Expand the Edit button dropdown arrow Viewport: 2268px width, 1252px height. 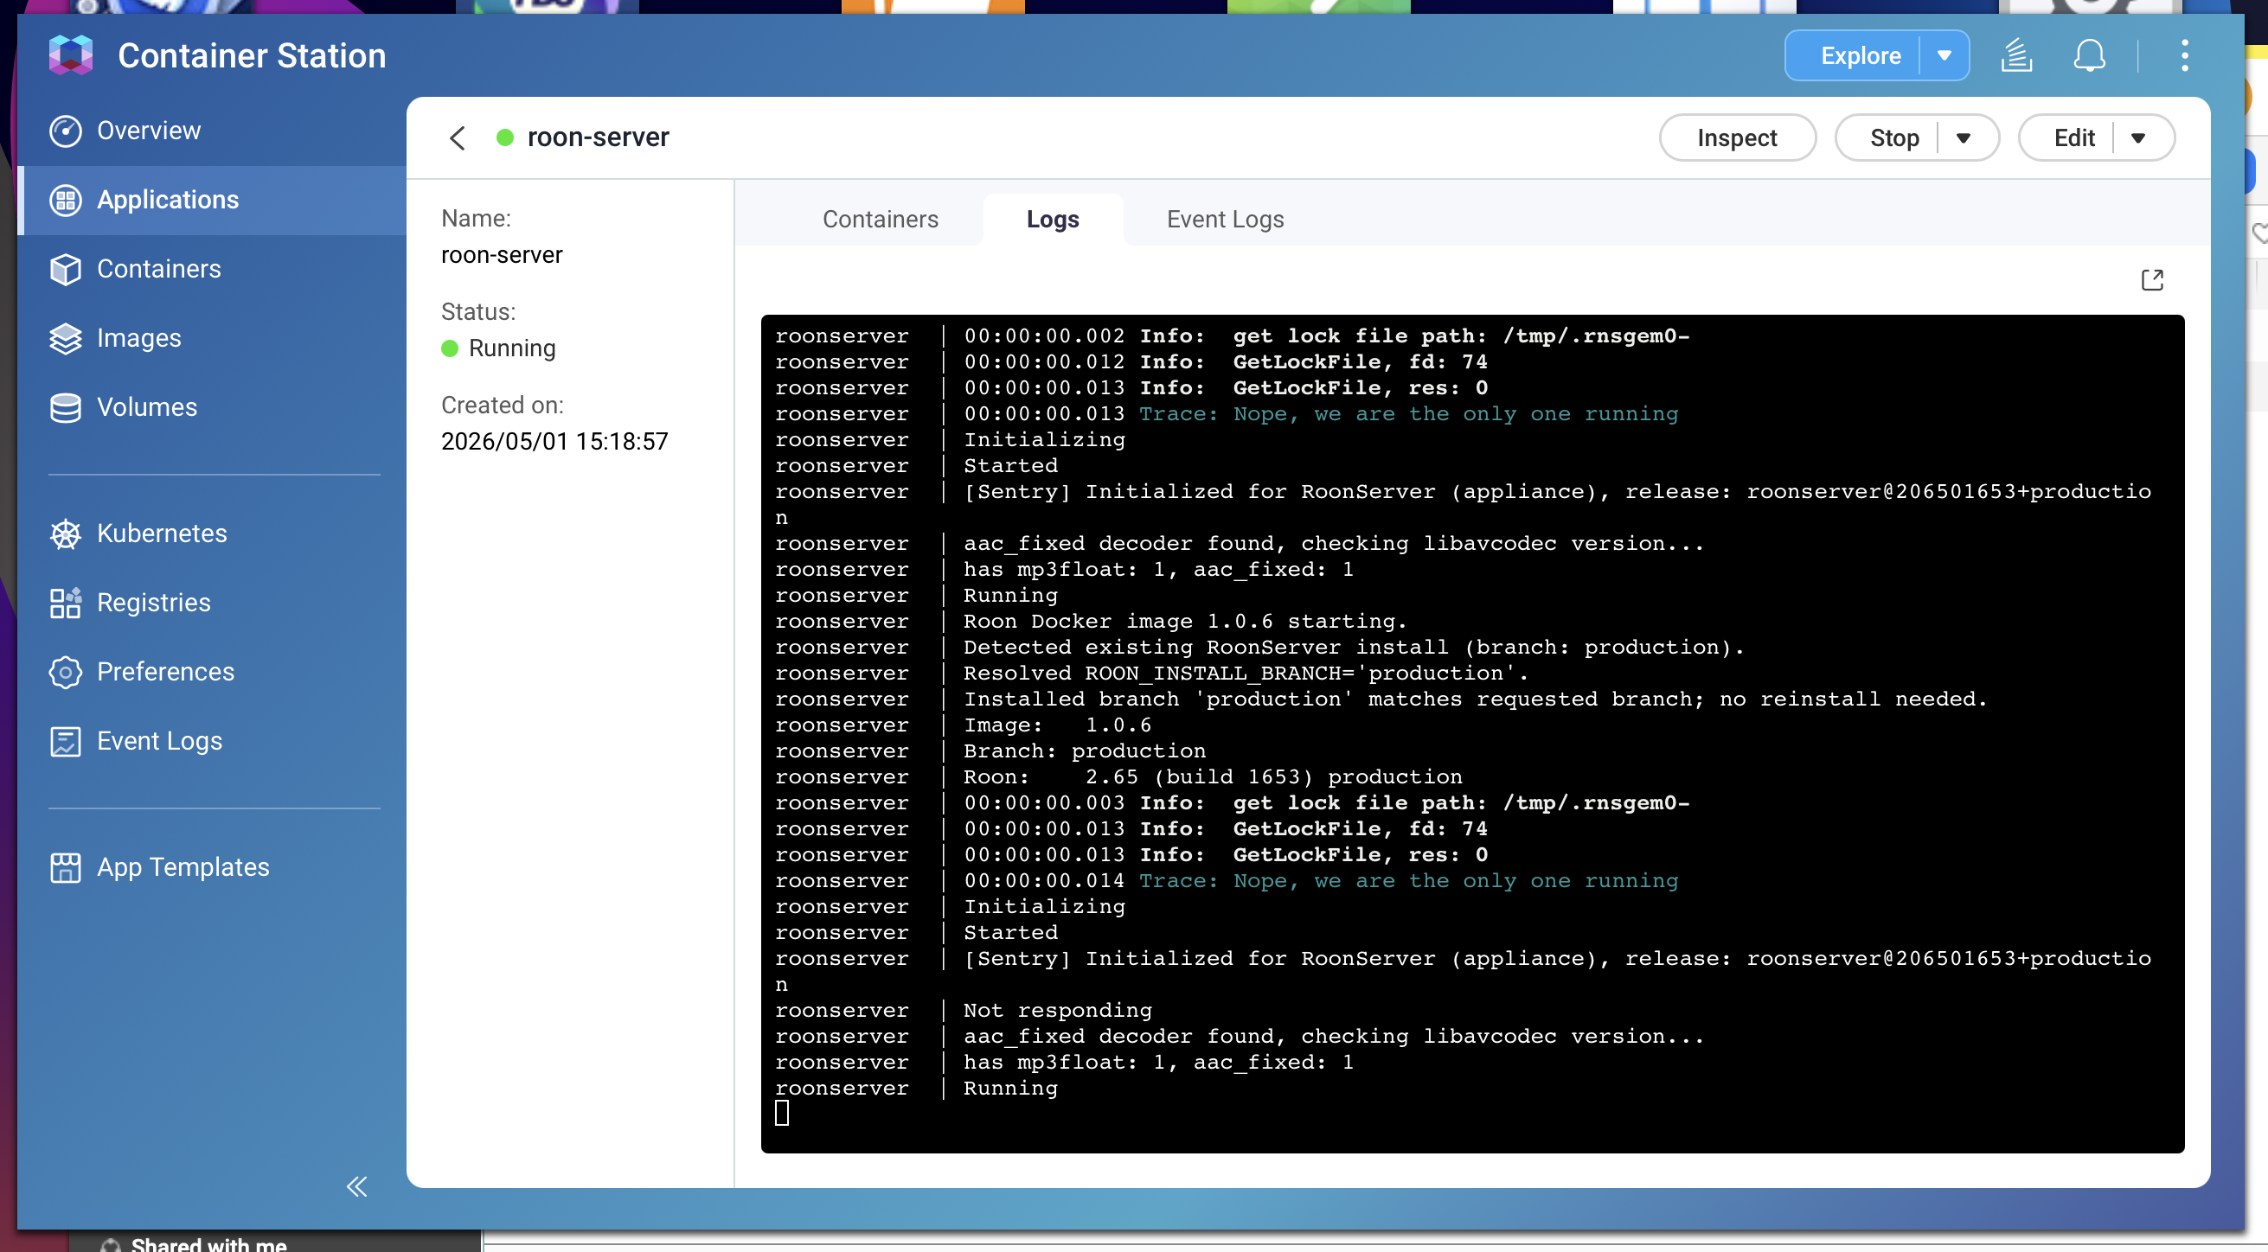2137,138
